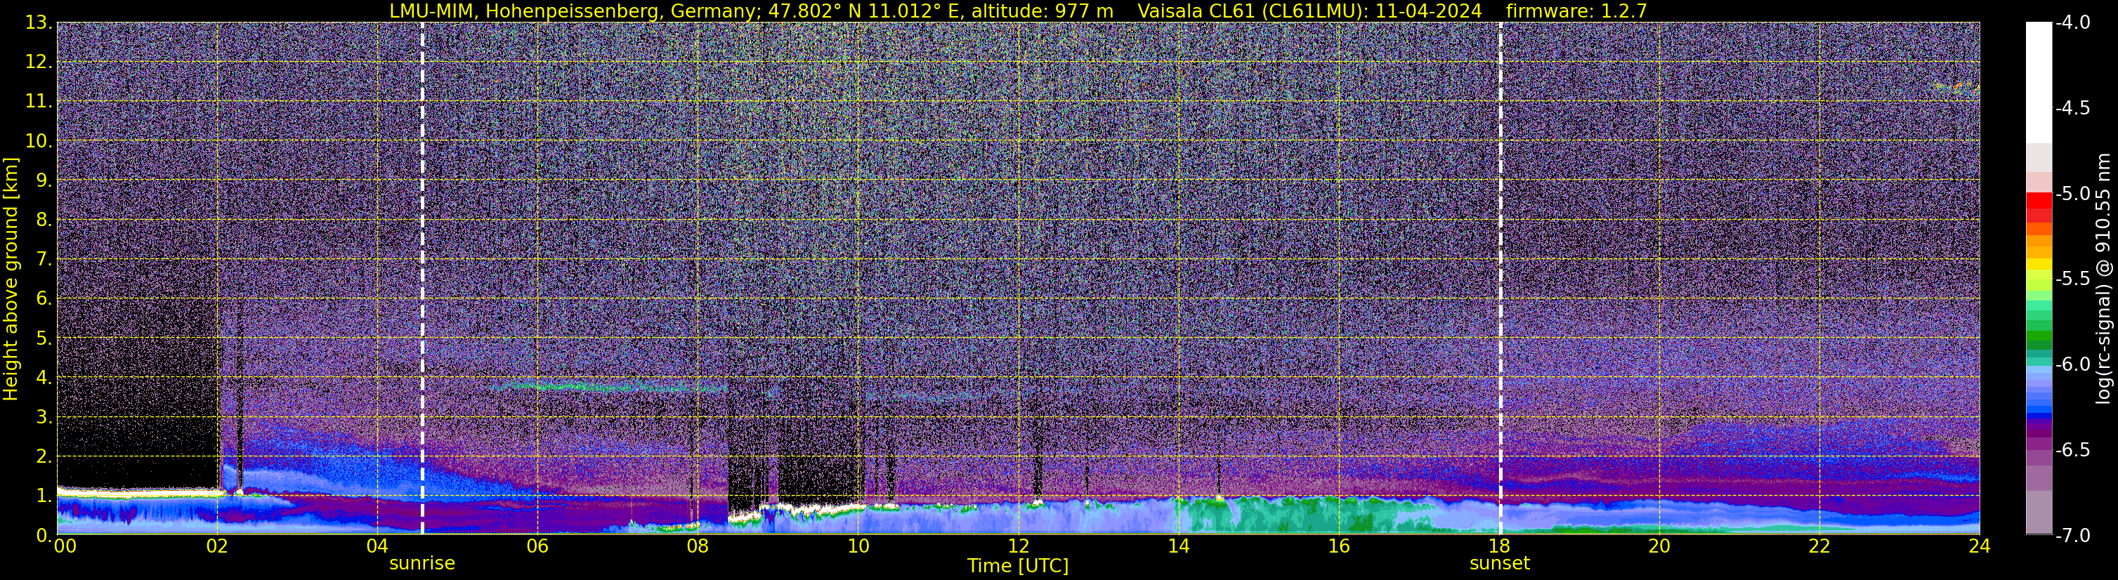Click the 14 time tick label
The height and width of the screenshot is (580, 2118).
tap(1178, 546)
